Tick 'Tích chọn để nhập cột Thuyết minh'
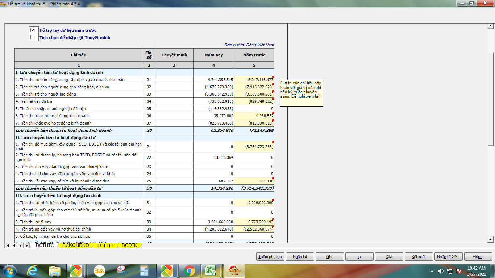This screenshot has width=495, height=278. [33, 37]
